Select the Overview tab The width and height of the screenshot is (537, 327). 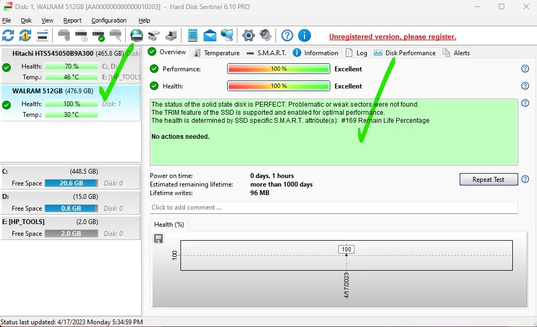coord(167,52)
